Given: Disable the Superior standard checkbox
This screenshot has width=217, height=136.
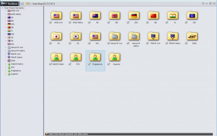Looking at the screenshot, I should [x=108, y=64].
